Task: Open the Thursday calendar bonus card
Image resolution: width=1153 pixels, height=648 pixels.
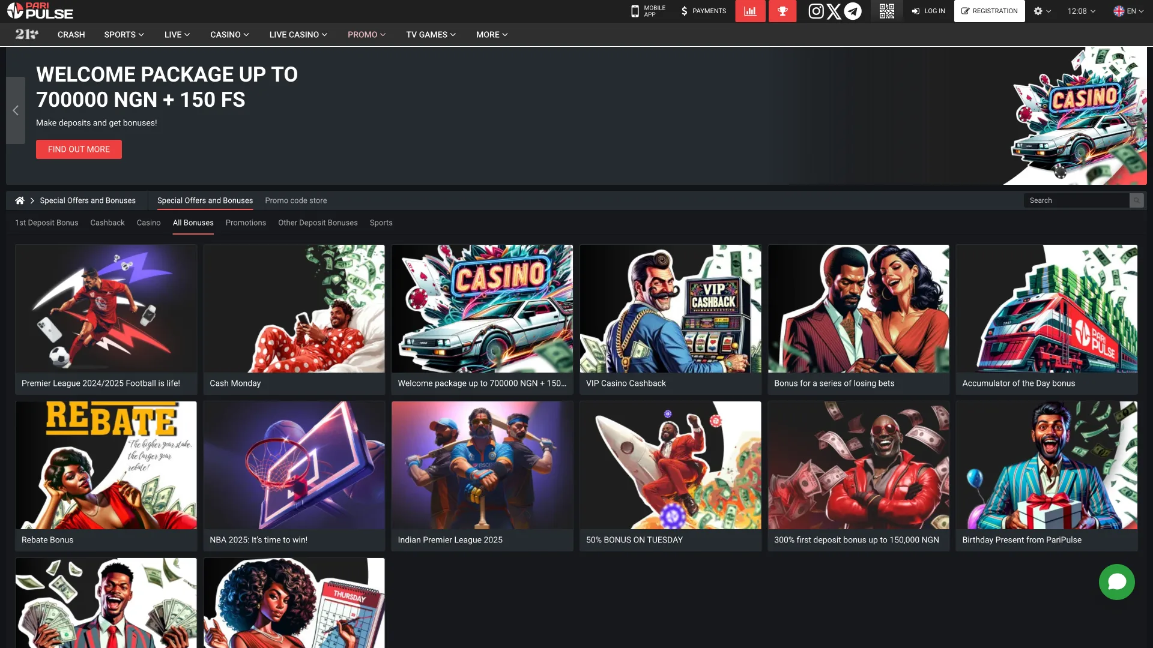Action: pyautogui.click(x=294, y=603)
